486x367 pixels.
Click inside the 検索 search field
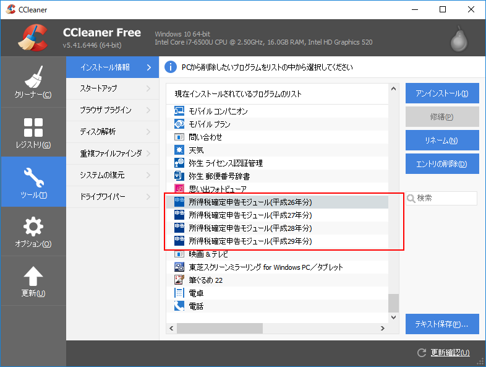pyautogui.click(x=441, y=198)
